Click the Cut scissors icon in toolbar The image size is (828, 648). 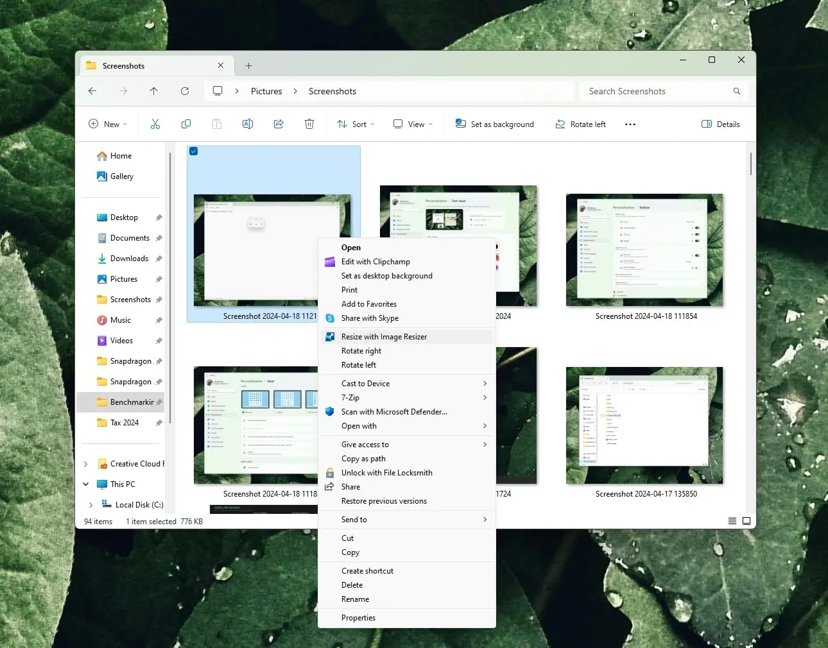click(155, 124)
